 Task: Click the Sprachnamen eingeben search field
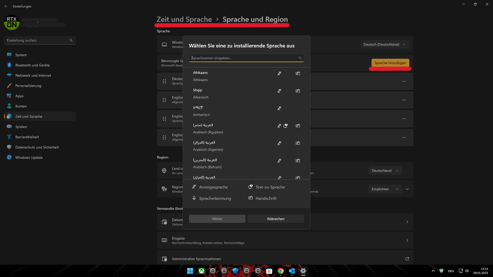(246, 58)
